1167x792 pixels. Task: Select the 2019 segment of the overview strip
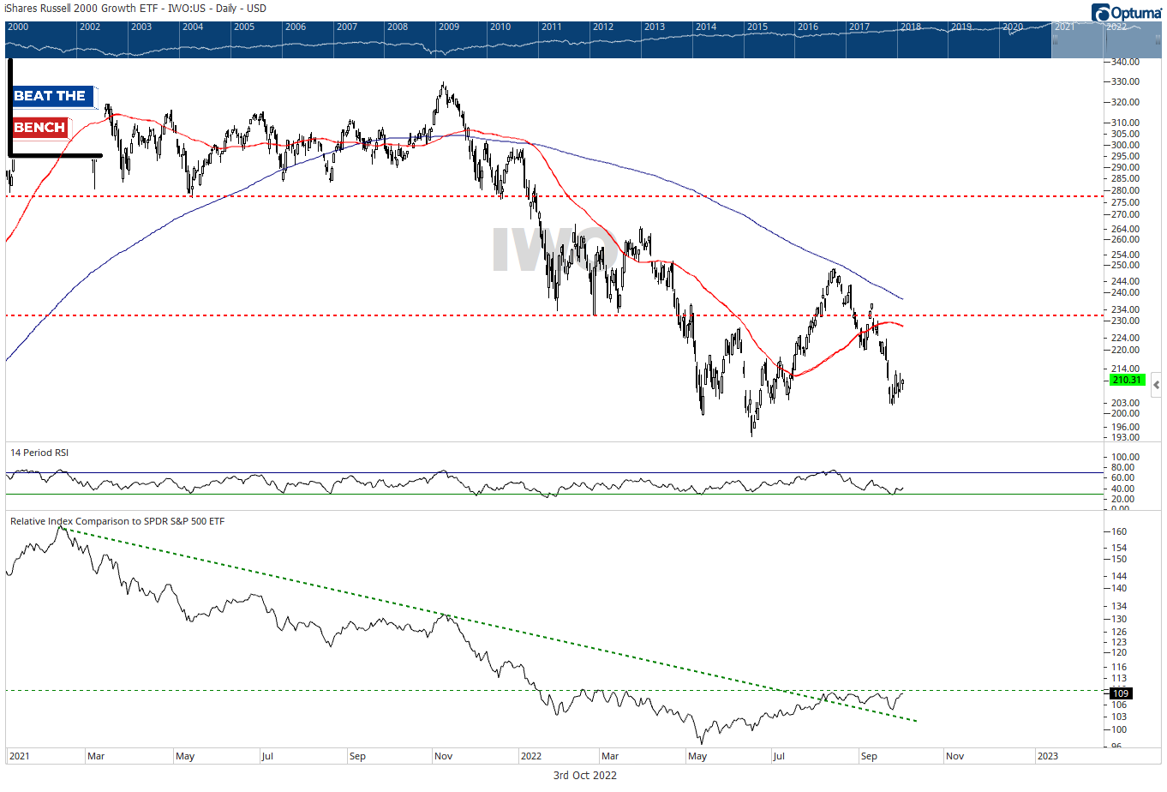tap(974, 39)
